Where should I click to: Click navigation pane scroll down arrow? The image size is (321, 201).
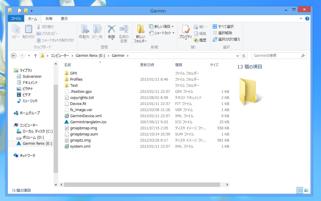pyautogui.click(x=56, y=185)
